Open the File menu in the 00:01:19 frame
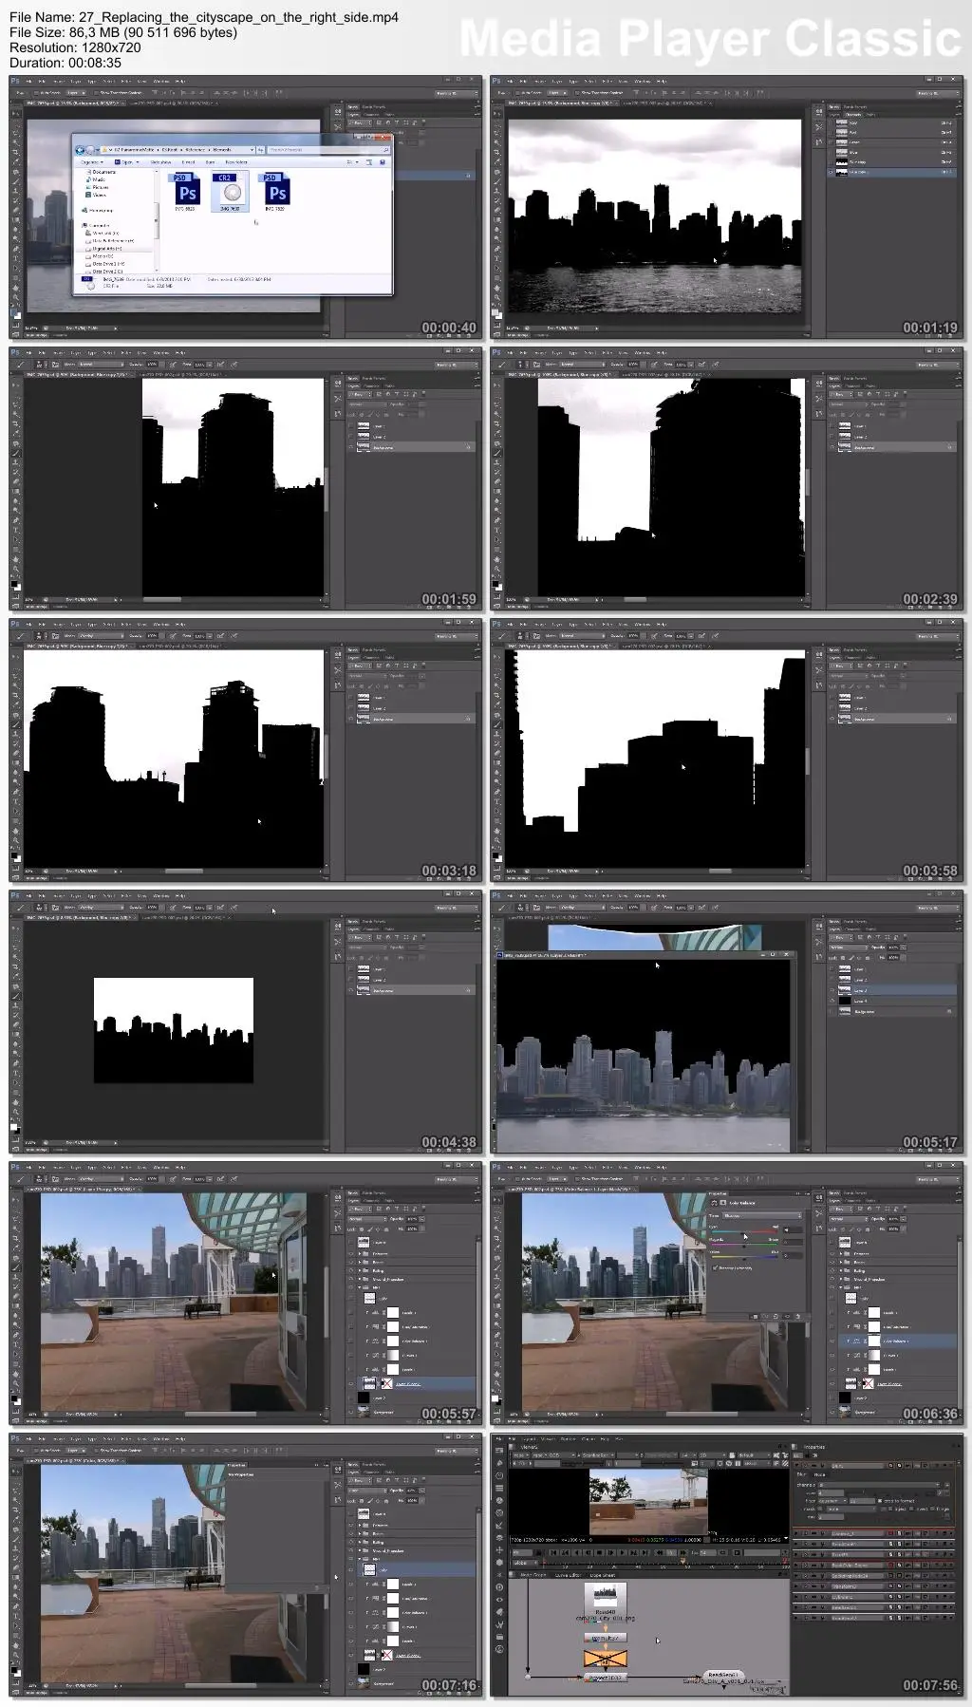 pyautogui.click(x=509, y=82)
